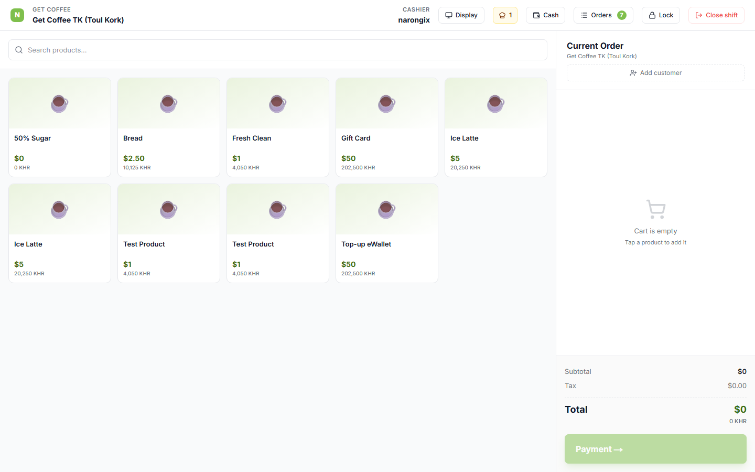Click the empty cart icon
The image size is (755, 472).
655,209
